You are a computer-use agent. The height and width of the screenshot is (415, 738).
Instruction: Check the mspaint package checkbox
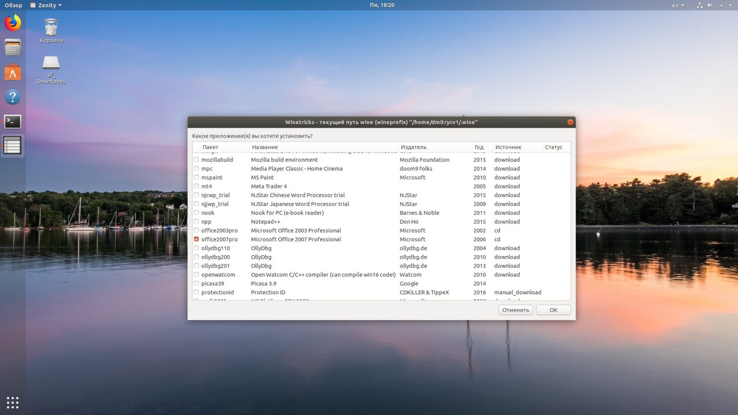(x=196, y=177)
